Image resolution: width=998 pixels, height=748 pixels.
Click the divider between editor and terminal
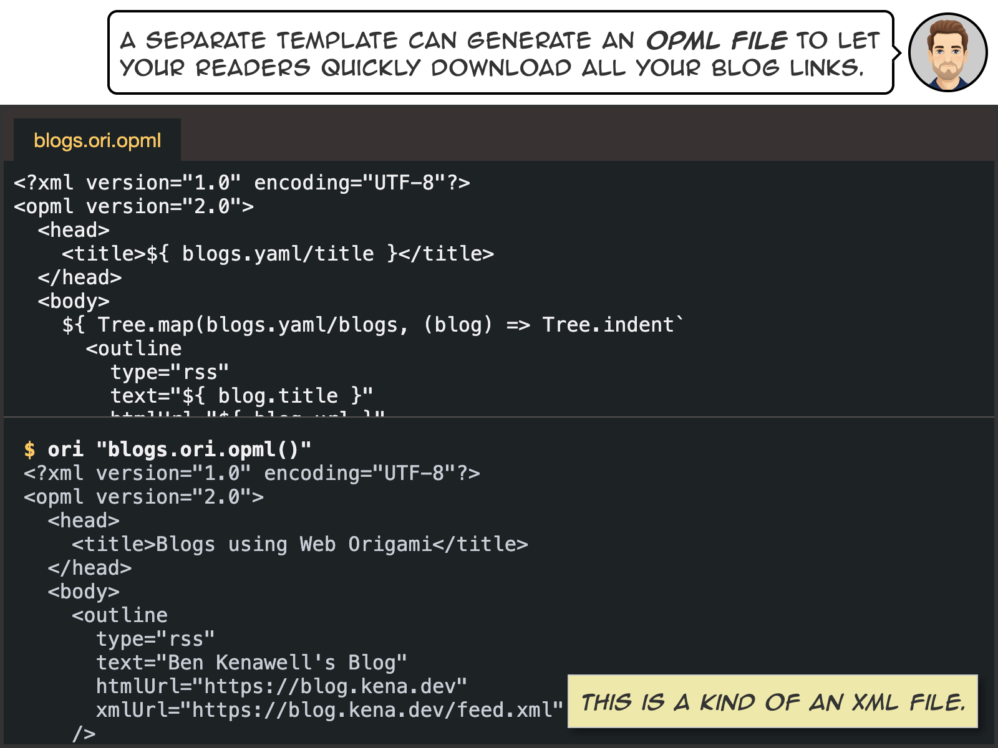click(x=499, y=416)
